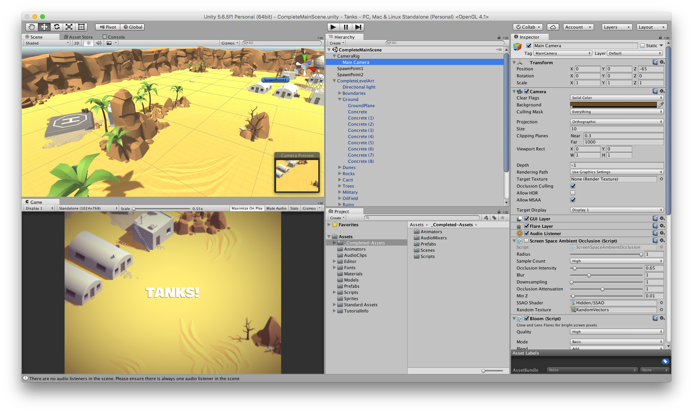Screen dimensions: 693x413
Task: Enable Screen Space Ambient Occlusion script
Action: (x=526, y=241)
